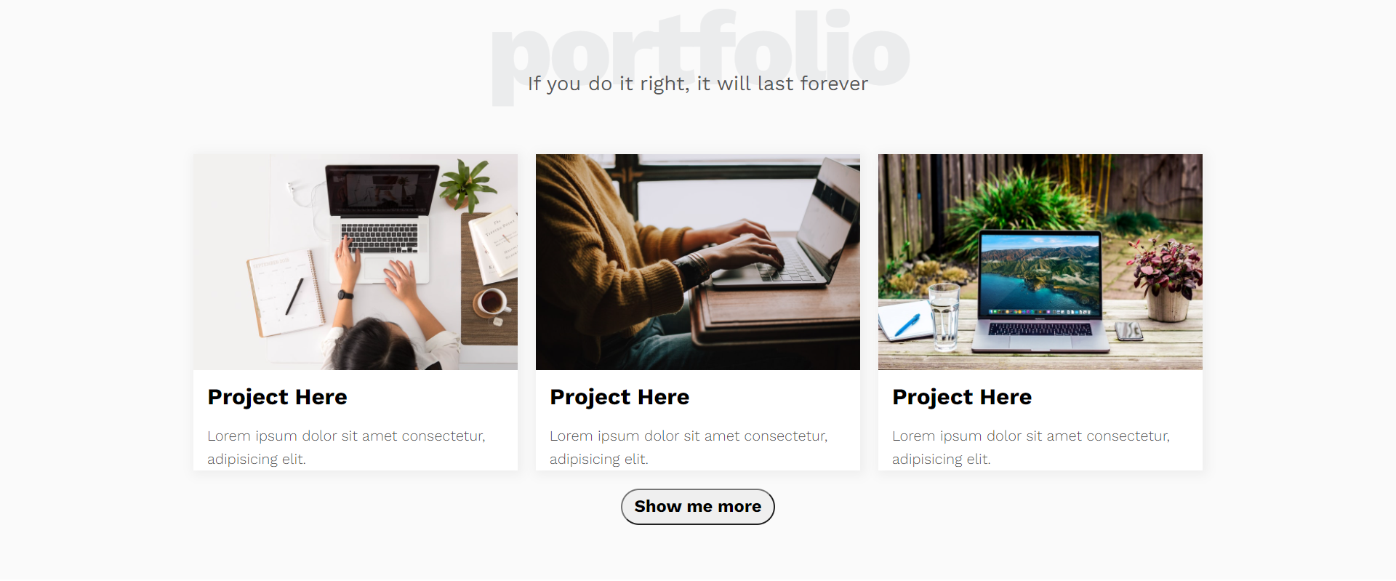Select the first card's Project Here title

(278, 397)
